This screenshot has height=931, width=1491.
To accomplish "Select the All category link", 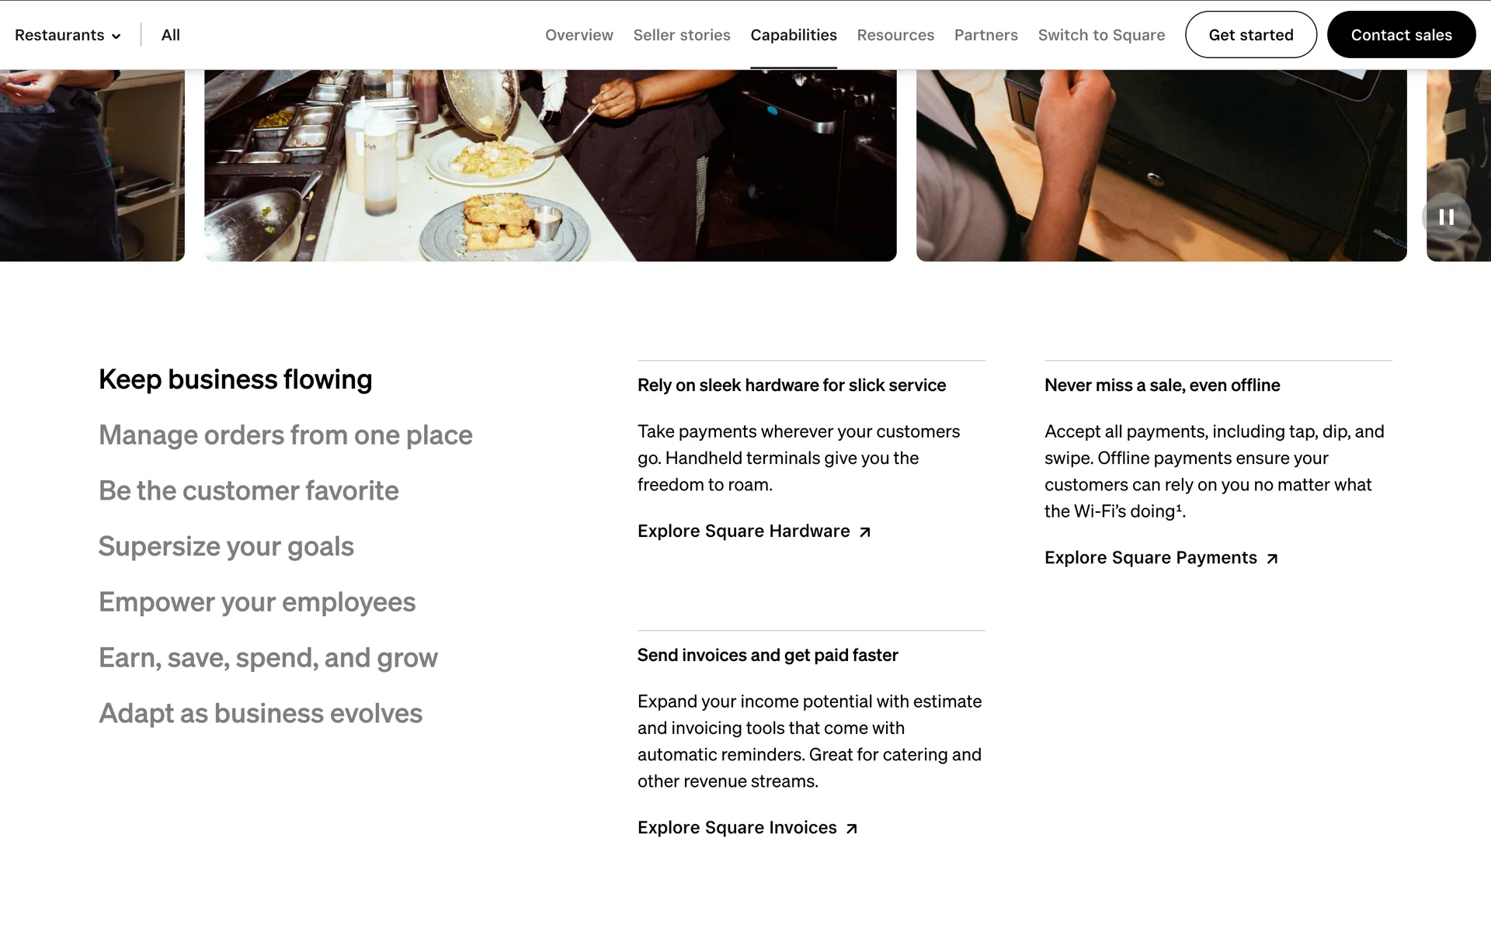I will (170, 35).
